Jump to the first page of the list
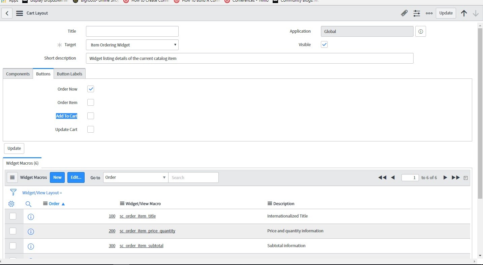483x265 pixels. point(382,177)
